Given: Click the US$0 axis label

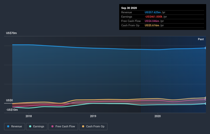Looking at the screenshot, I should pyautogui.click(x=9, y=100).
